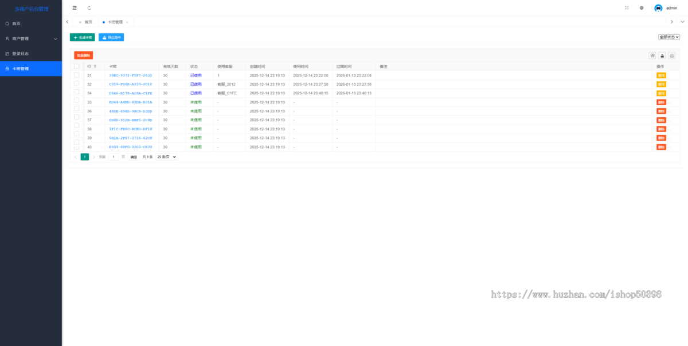688x346 pixels.
Task: Click the admin username label
Action: 671,8
